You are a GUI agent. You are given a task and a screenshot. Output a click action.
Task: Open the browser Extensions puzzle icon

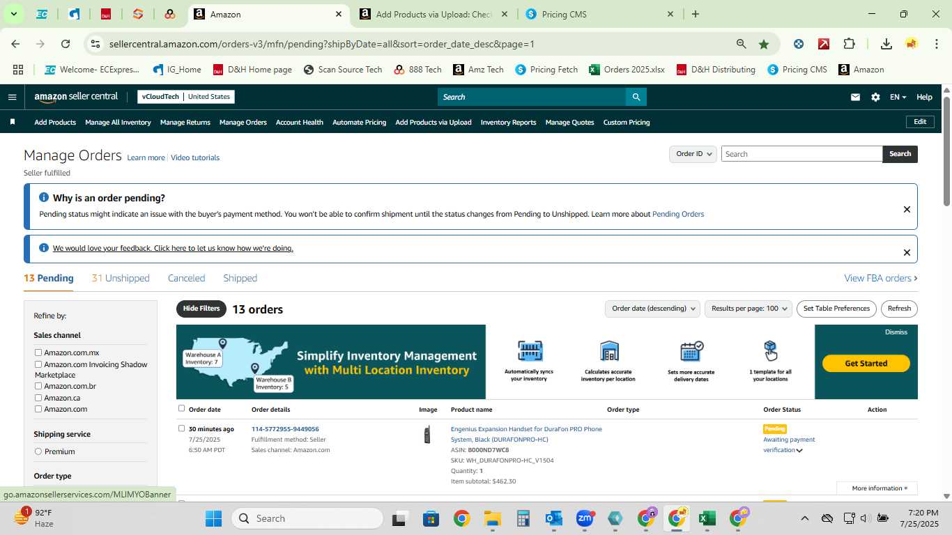(x=849, y=44)
